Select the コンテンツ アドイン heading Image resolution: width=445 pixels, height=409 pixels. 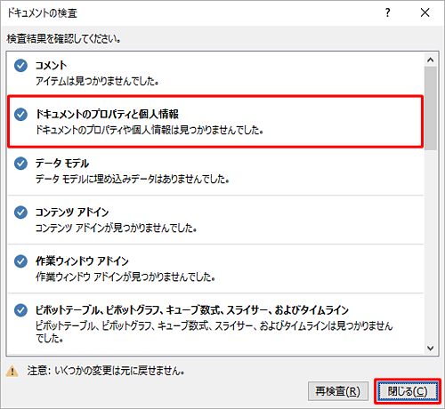(72, 213)
